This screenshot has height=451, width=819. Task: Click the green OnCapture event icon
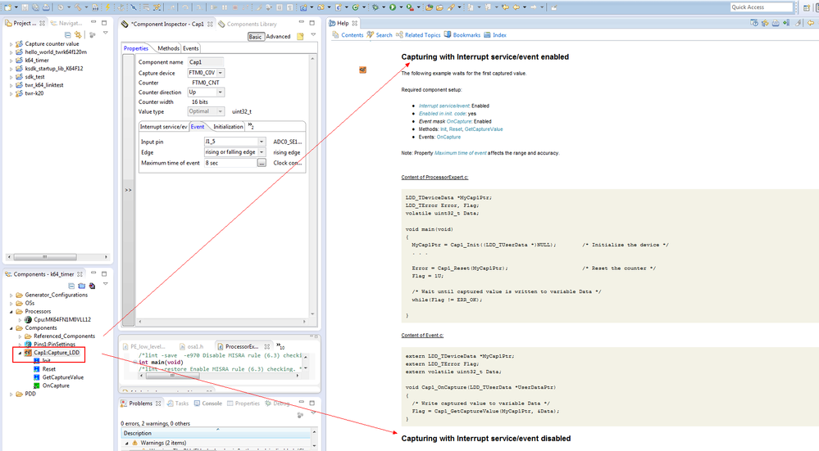click(x=37, y=386)
